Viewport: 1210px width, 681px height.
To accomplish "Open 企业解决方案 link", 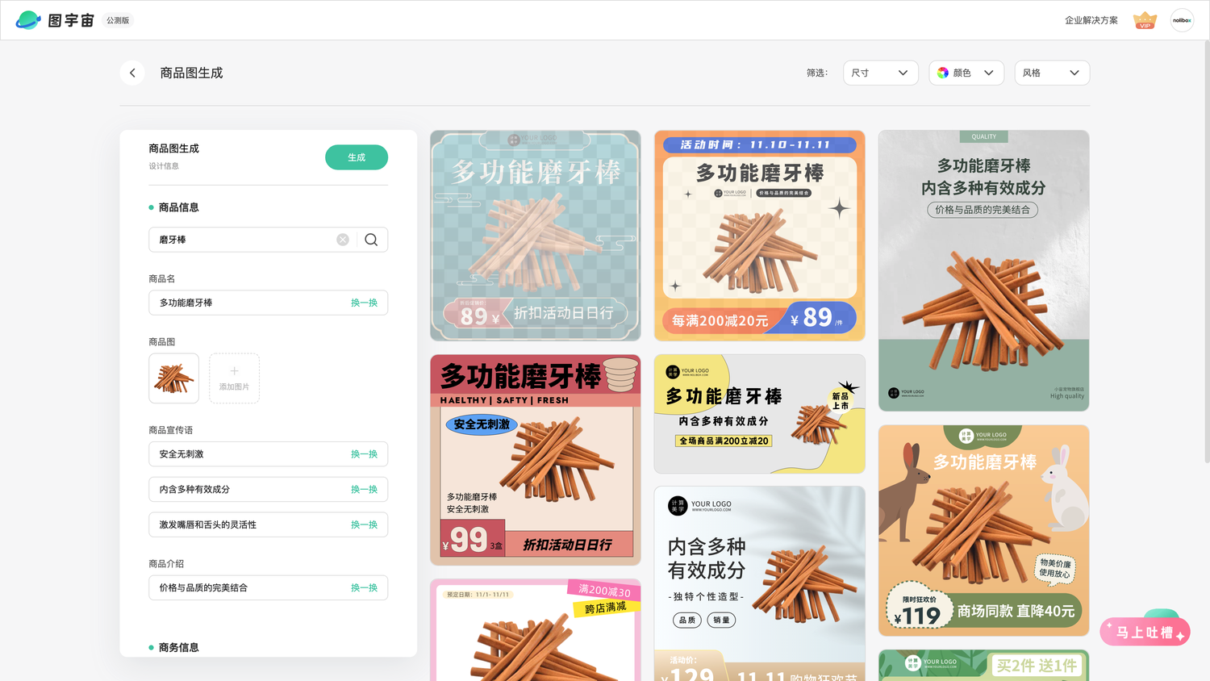I will click(1091, 20).
